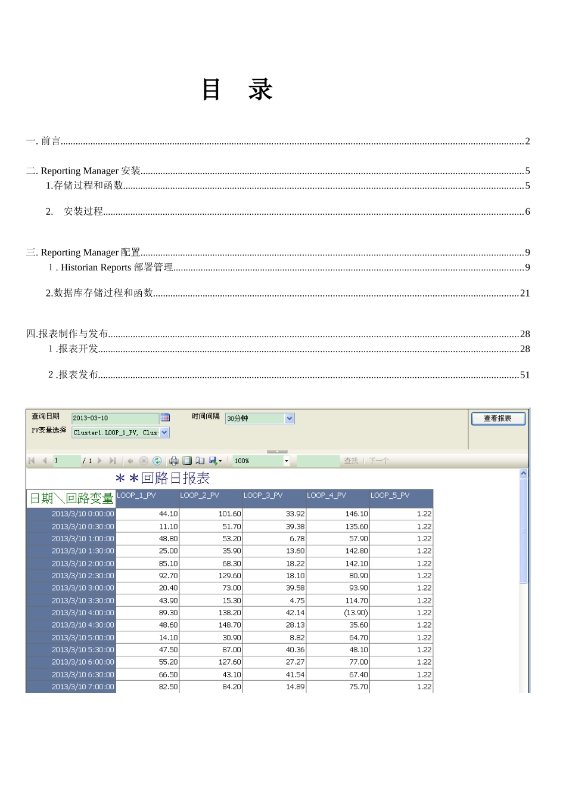Click the report vertical scrollbar thumb
Screen dimensions: 566x802
524,530
